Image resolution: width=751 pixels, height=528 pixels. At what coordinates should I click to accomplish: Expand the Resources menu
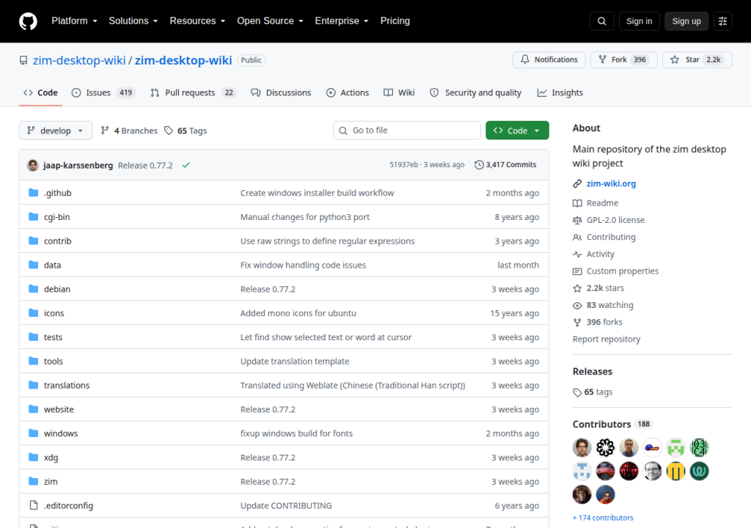[x=197, y=21]
